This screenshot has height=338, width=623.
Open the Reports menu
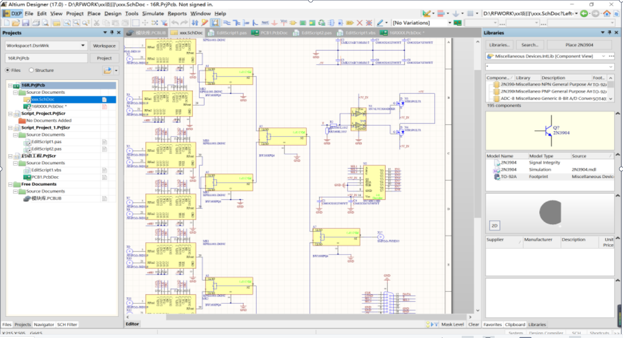177,14
